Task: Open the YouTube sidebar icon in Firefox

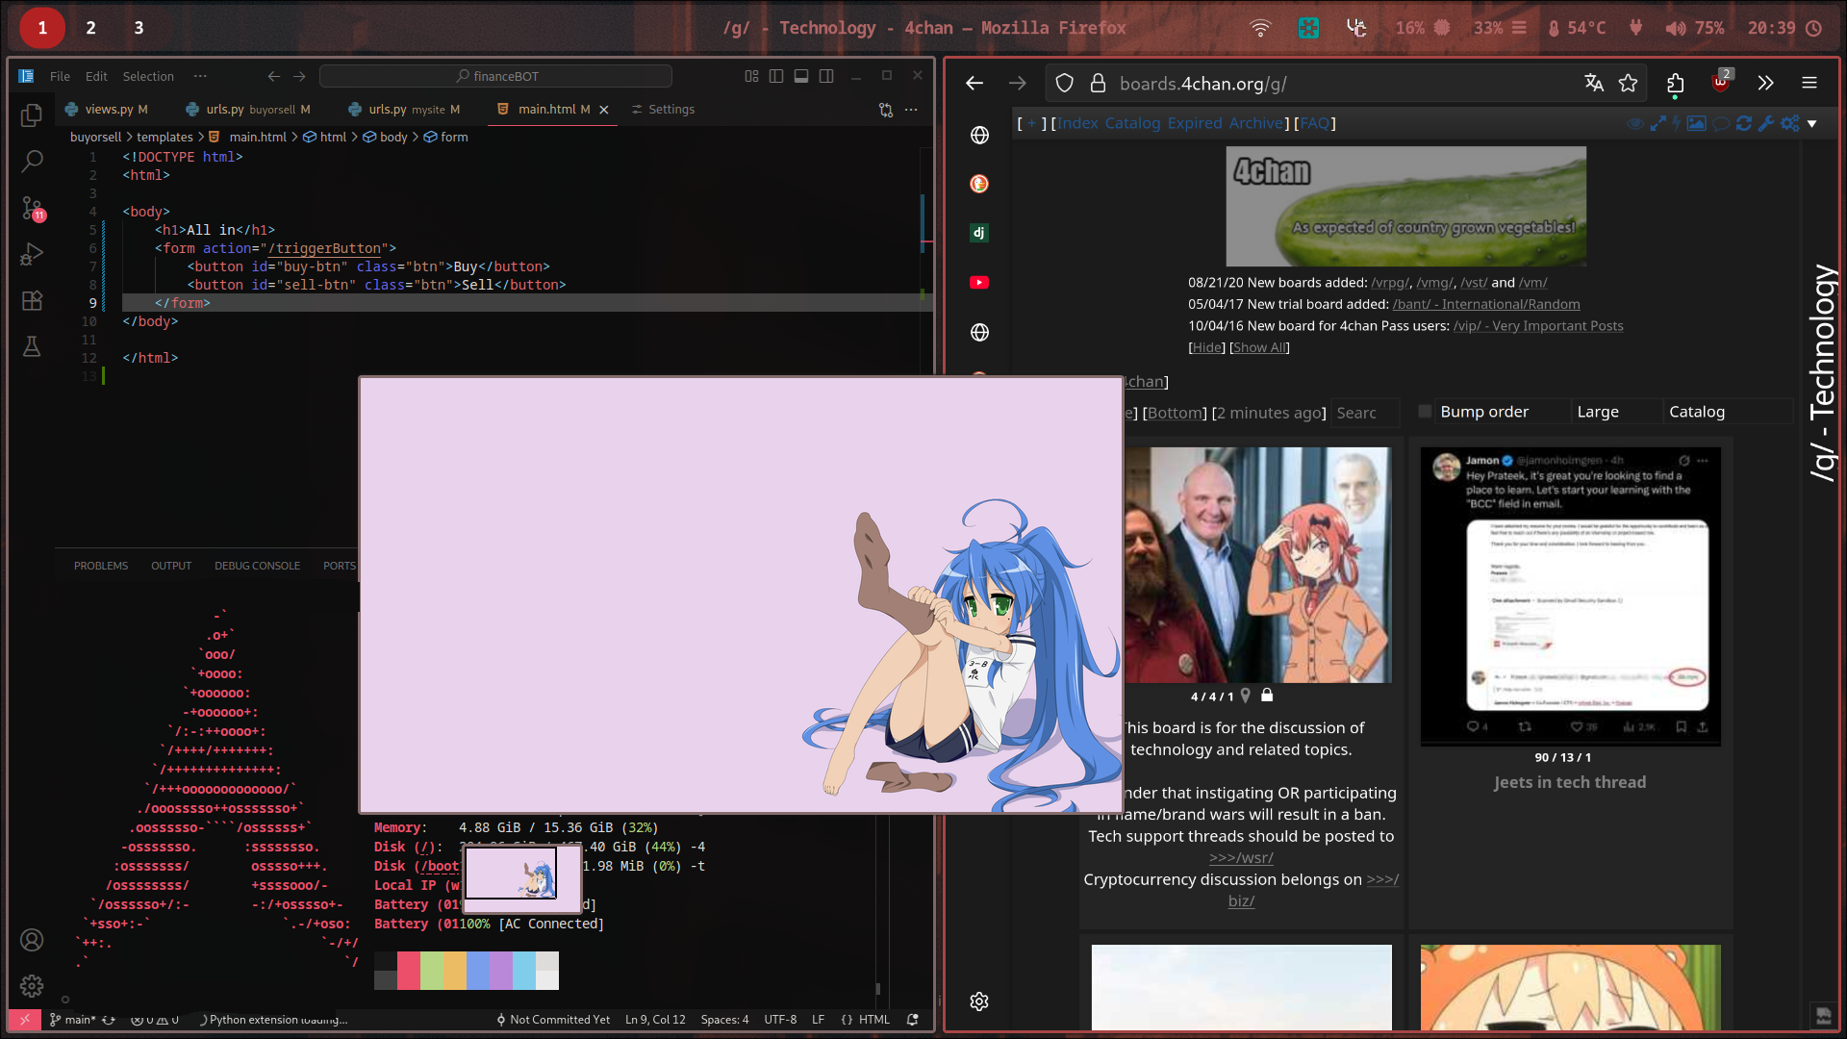Action: pyautogui.click(x=979, y=283)
